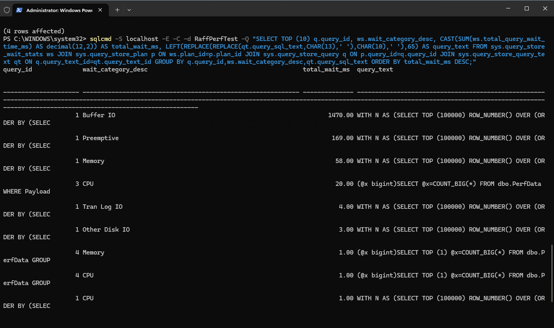The height and width of the screenshot is (328, 554).
Task: Click the wait_category_desc column header
Action: click(x=115, y=69)
